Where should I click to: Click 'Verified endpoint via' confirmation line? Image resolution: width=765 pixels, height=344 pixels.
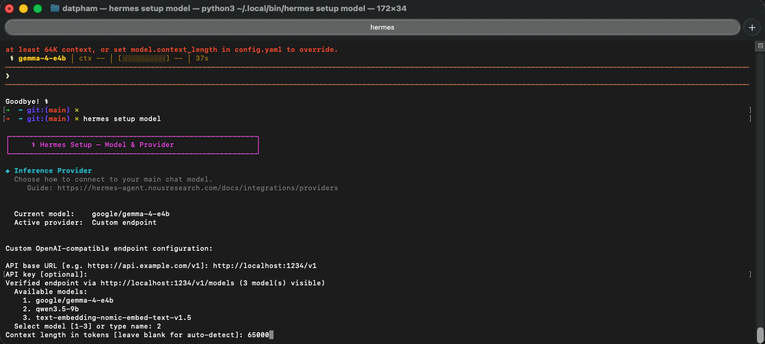pos(165,283)
